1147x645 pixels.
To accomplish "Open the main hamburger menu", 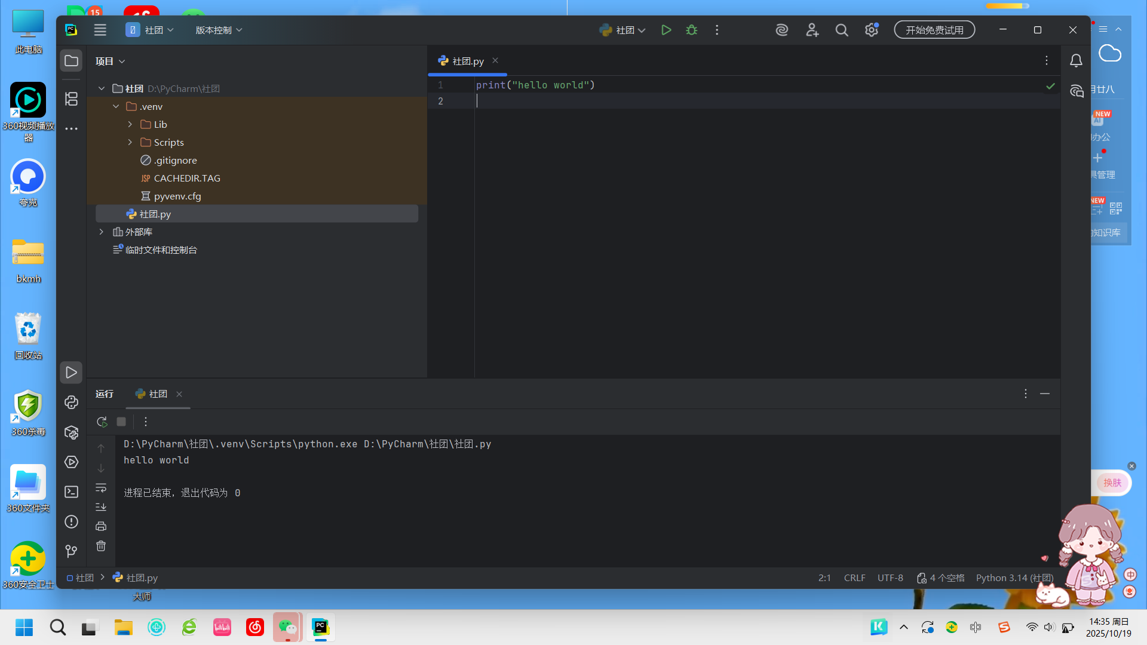I will 100,29.
